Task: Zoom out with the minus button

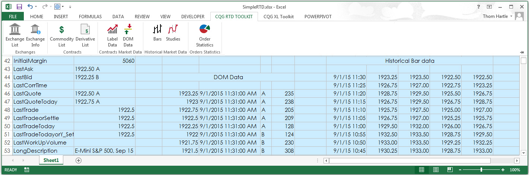Action: click(461, 170)
